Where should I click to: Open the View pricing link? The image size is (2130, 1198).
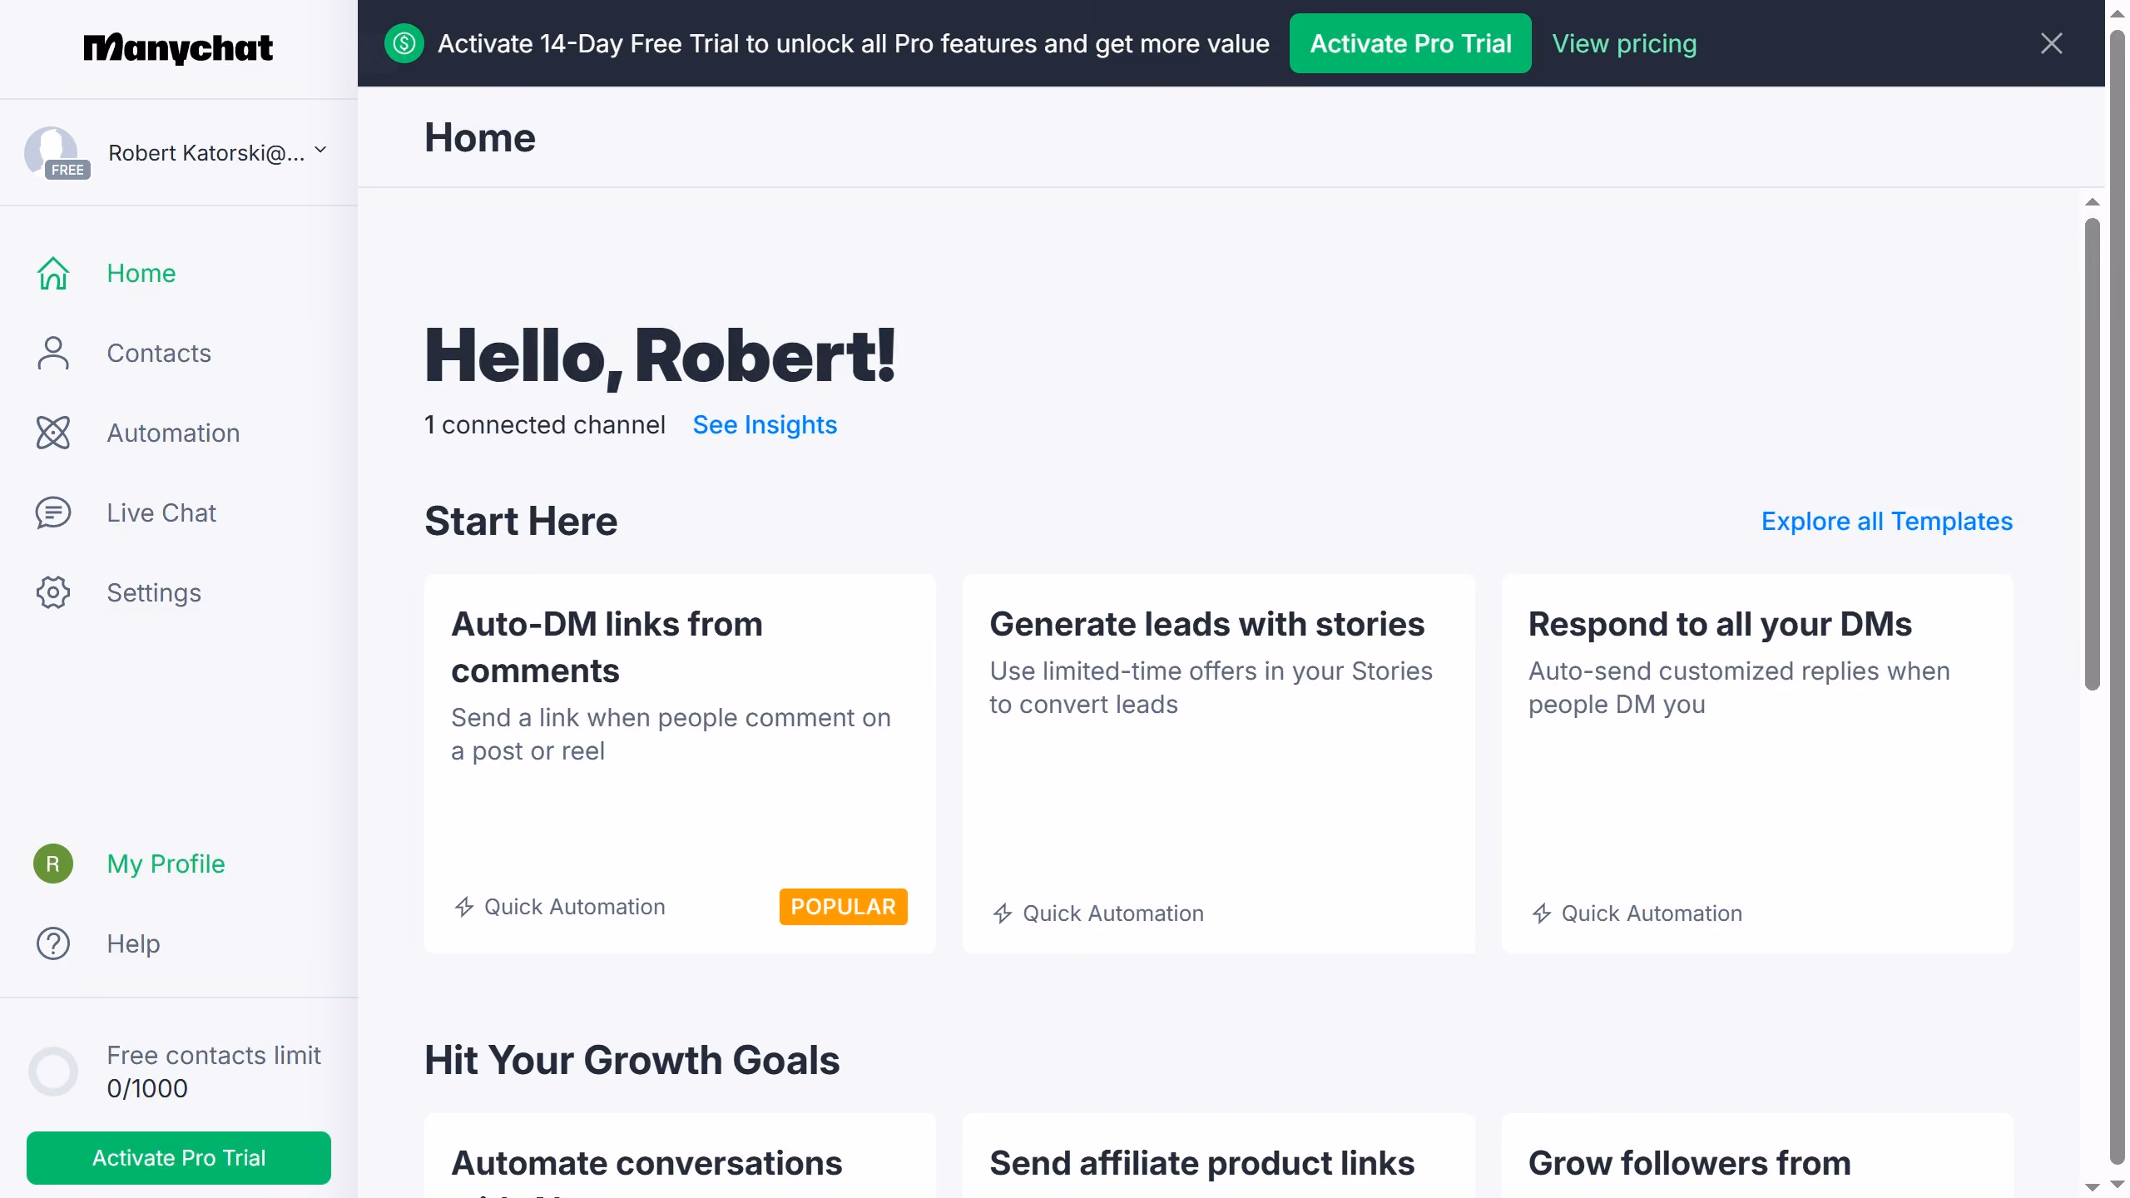[x=1624, y=43]
